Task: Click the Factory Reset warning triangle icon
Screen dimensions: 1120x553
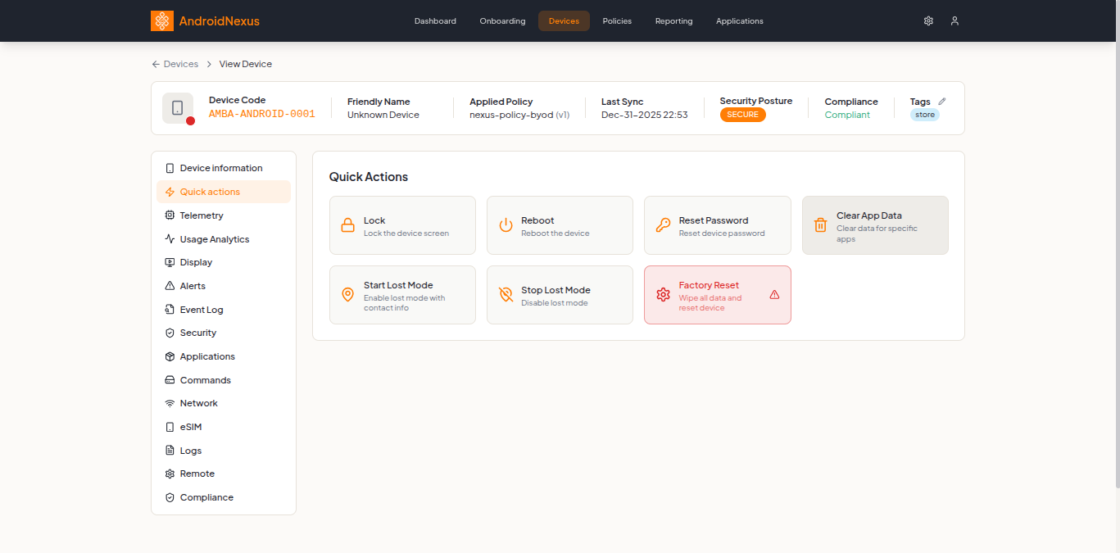Action: (774, 295)
